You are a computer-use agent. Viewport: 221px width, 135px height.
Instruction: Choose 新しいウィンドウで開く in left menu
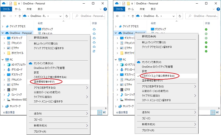pyautogui.click(x=46, y=44)
